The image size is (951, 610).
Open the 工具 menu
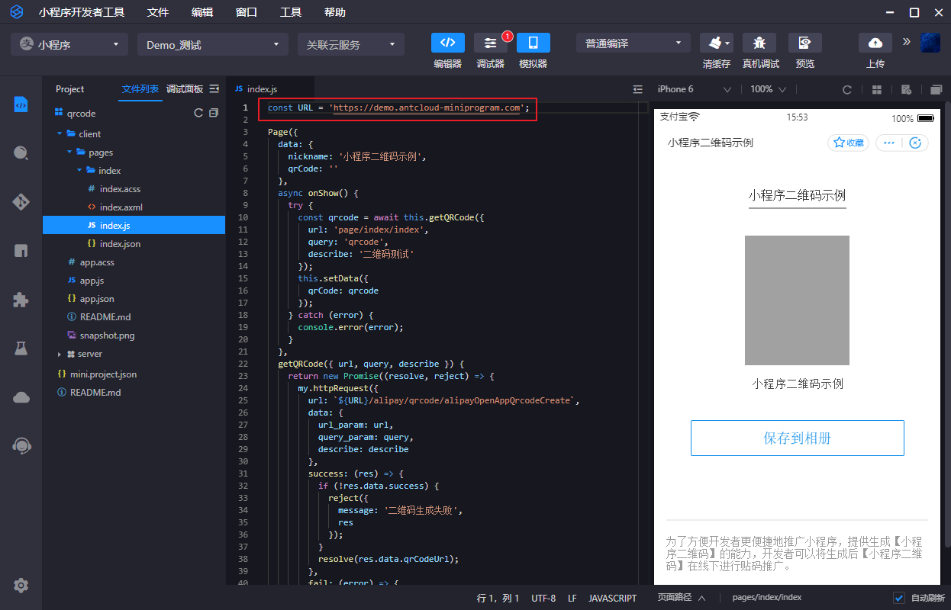point(291,12)
